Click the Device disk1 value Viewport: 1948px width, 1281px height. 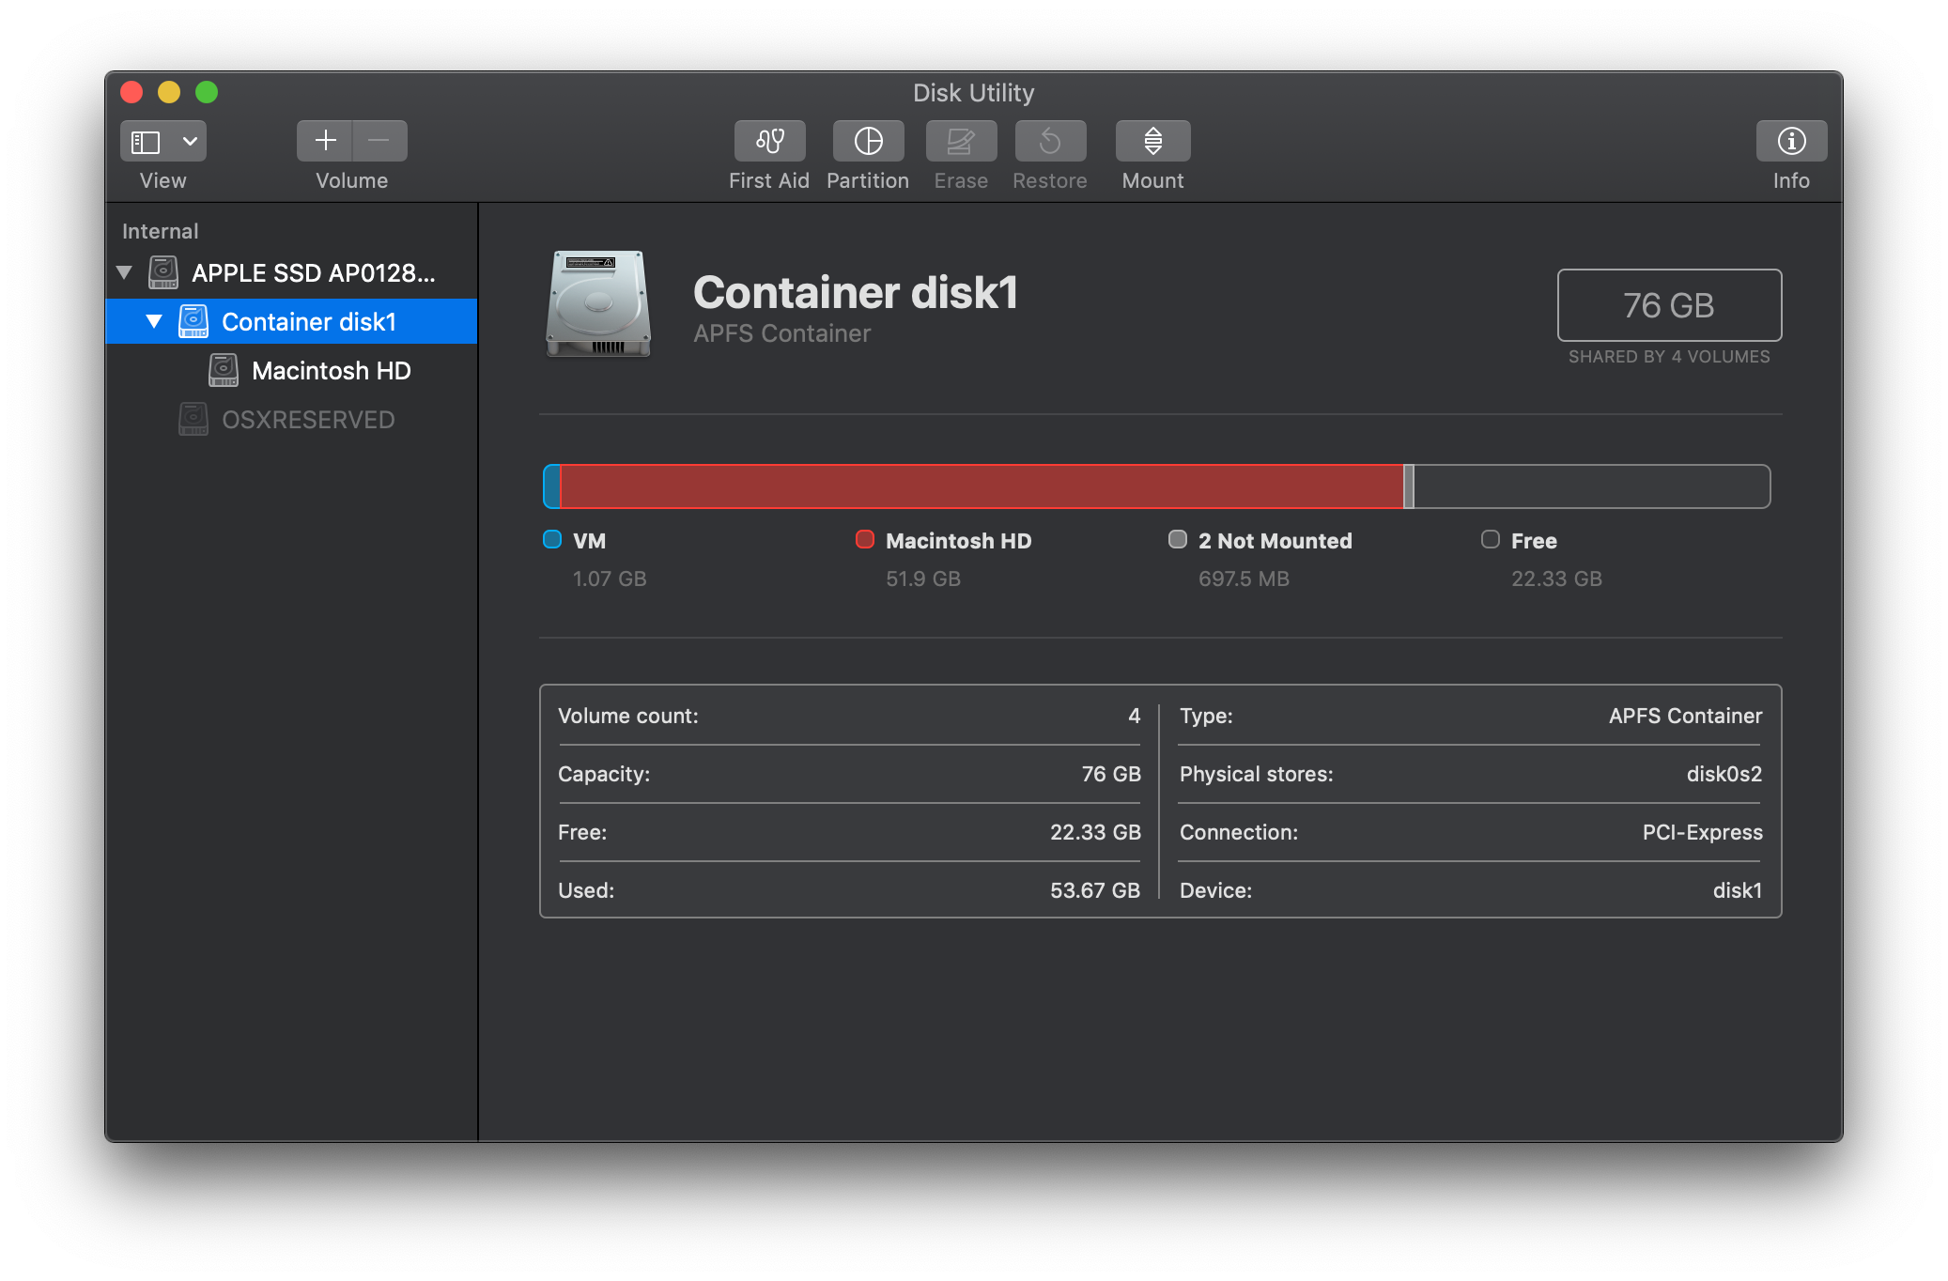click(1737, 890)
